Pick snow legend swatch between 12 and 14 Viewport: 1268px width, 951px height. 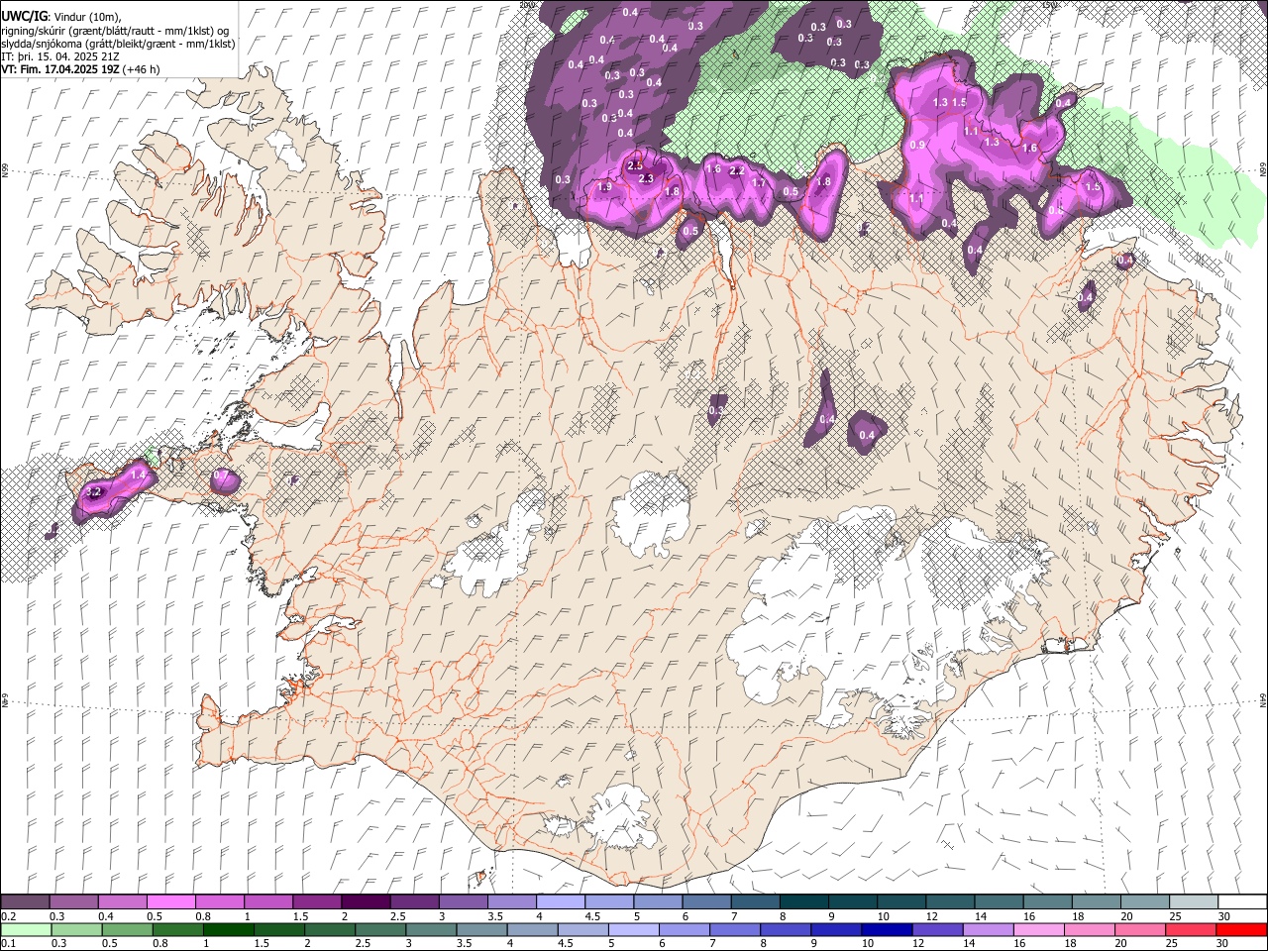tap(950, 902)
